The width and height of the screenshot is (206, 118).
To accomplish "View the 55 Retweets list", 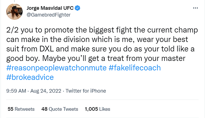I will pos(21,109).
